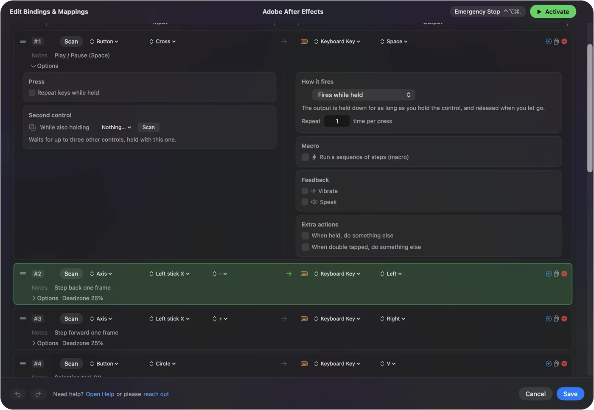This screenshot has width=594, height=410.
Task: Click the reorder handle of row #3
Action: (x=23, y=319)
